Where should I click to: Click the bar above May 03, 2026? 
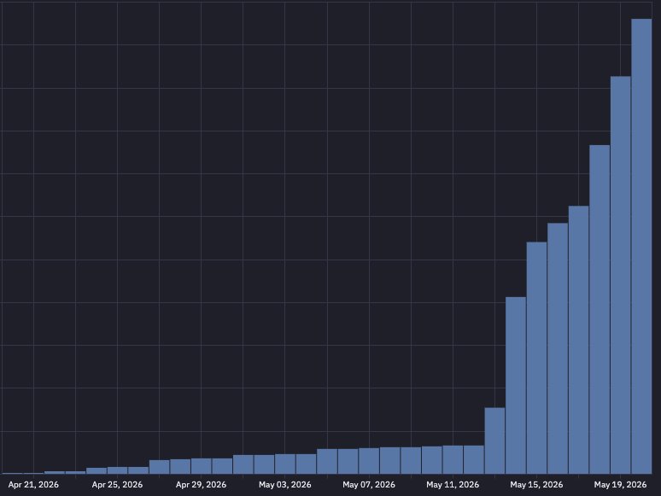[x=285, y=464]
